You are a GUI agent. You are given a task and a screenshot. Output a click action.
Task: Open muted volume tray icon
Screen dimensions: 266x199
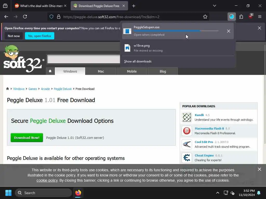point(232,193)
